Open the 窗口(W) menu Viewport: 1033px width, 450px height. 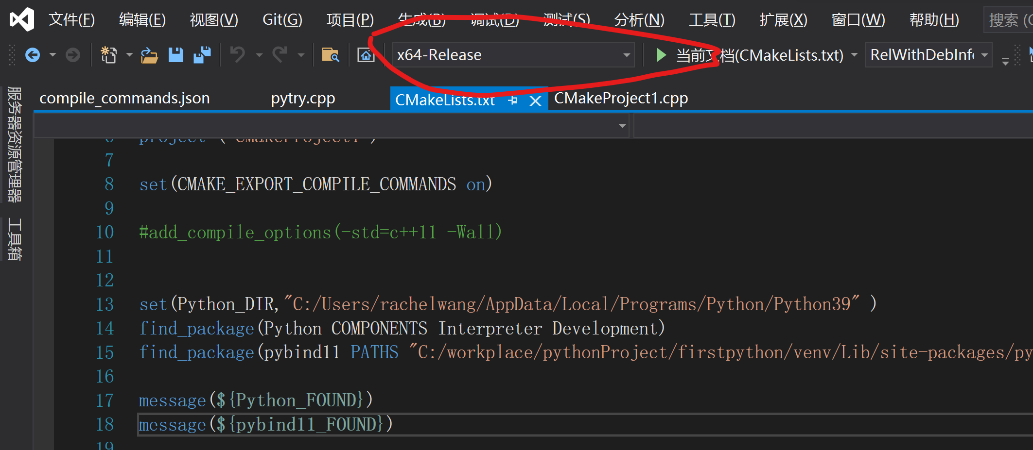point(858,19)
